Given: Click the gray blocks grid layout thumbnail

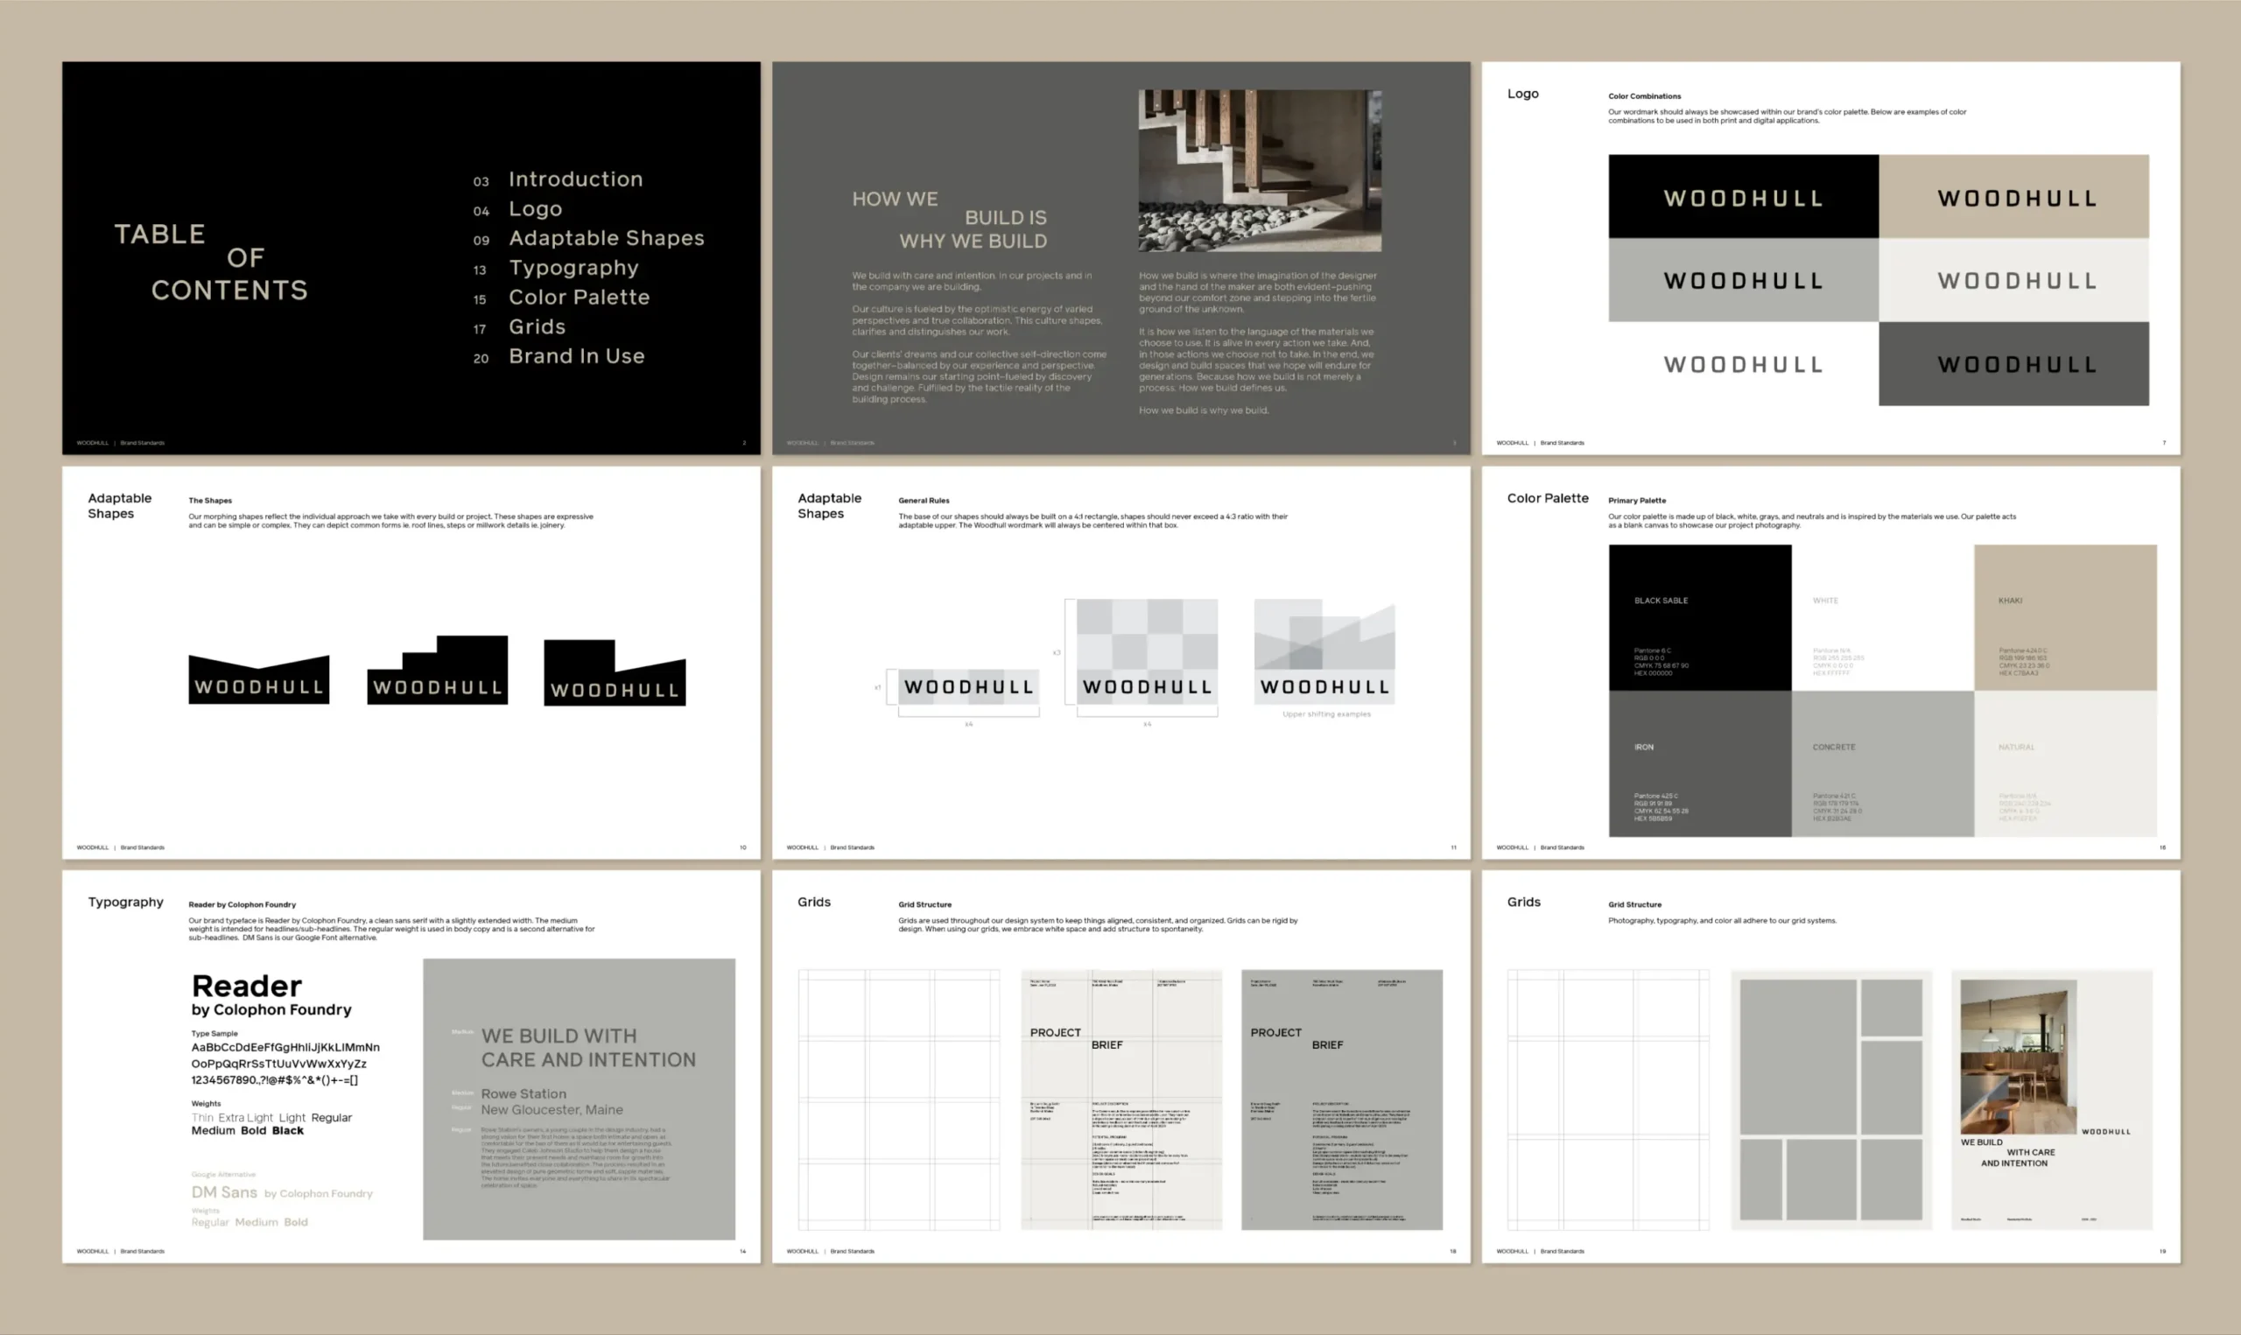Looking at the screenshot, I should [x=1831, y=1100].
